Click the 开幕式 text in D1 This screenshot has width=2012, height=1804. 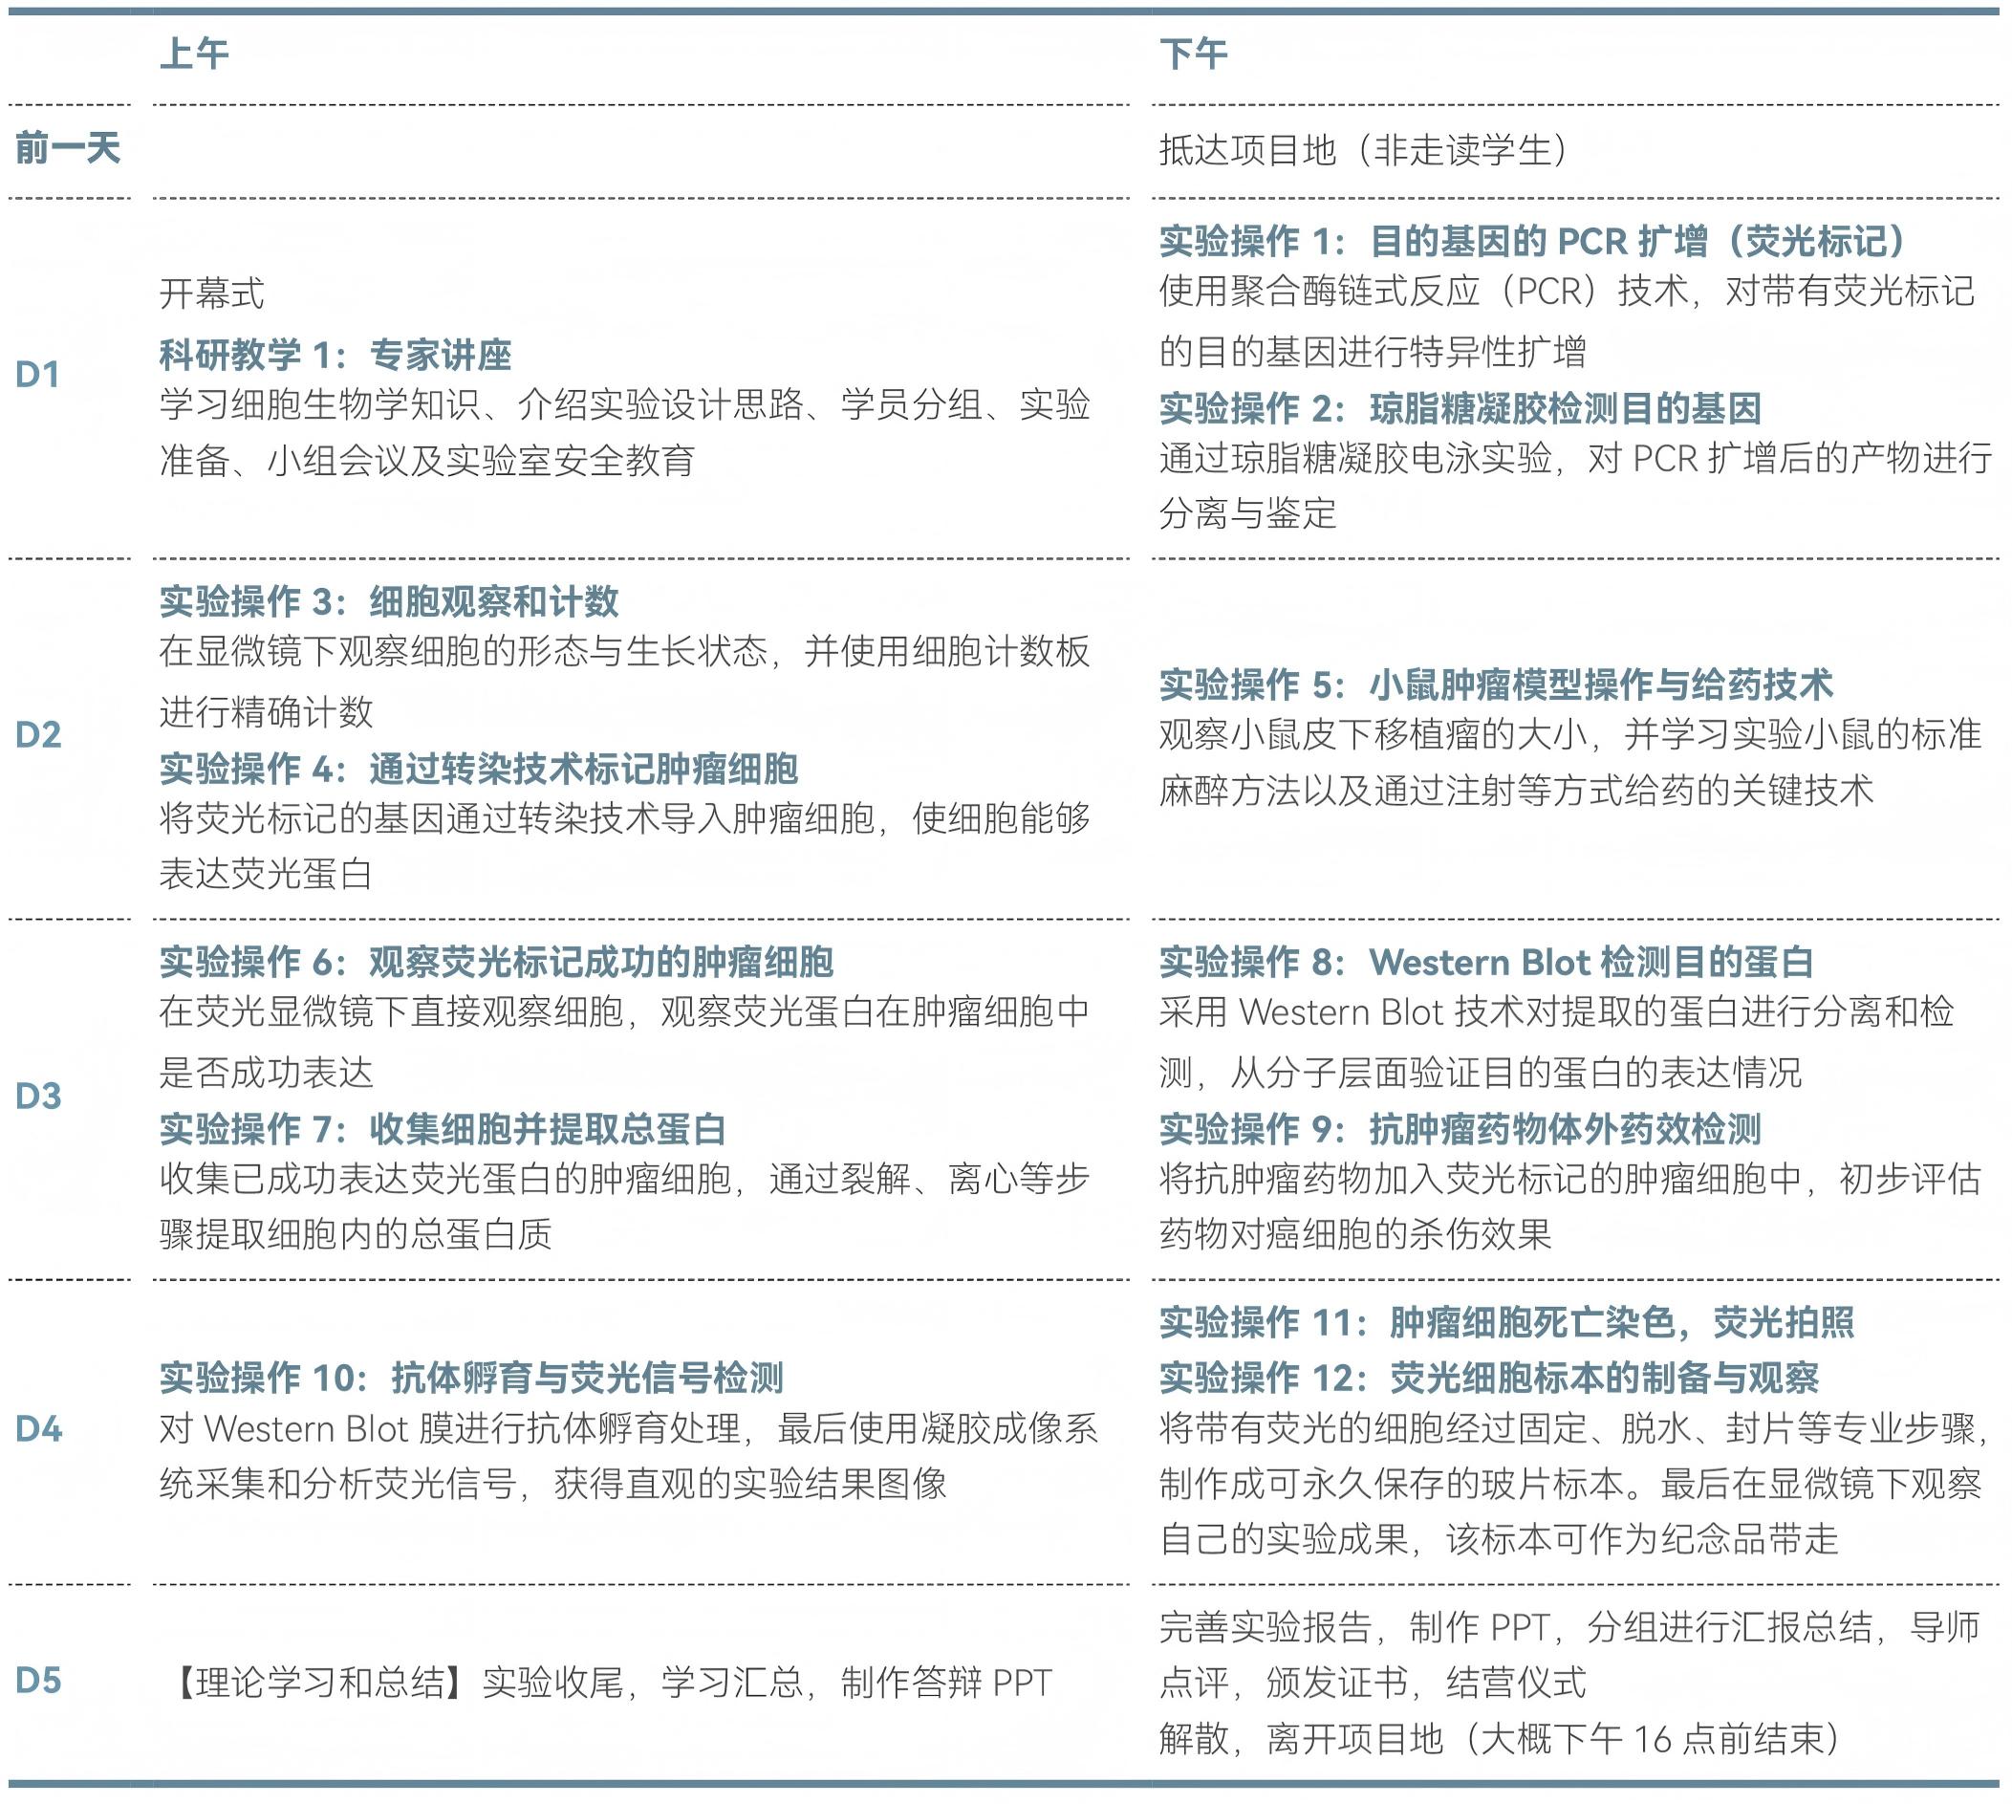click(x=212, y=293)
